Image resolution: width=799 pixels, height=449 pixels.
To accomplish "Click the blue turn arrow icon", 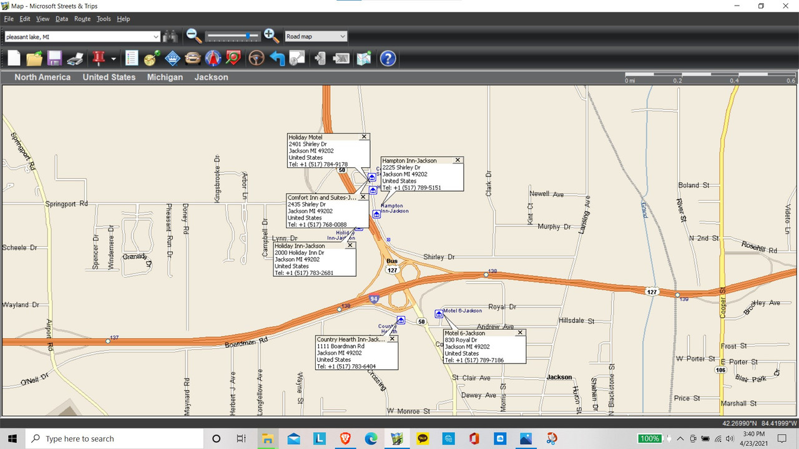I will (277, 59).
